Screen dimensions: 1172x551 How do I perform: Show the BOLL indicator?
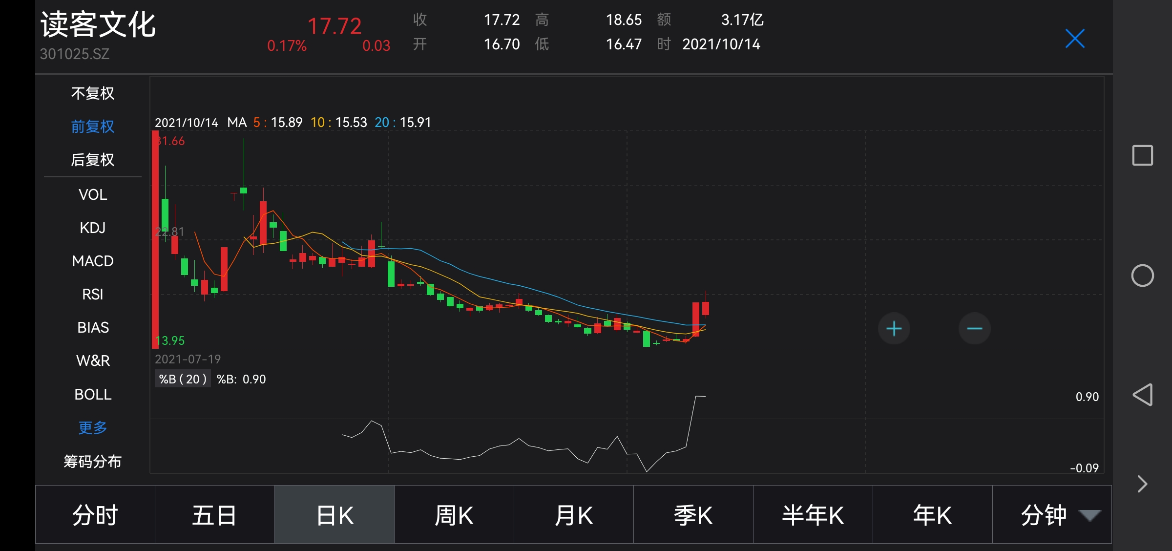tap(93, 394)
